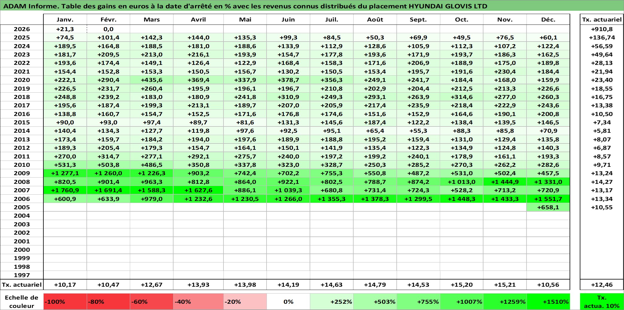Select the +15,21 November actuarial rate
Image resolution: width=624 pixels, height=310 pixels.
coord(505,285)
